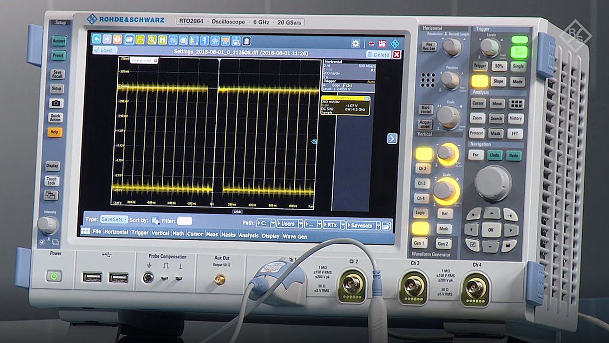Open the SaveSets type dropdown

114,219
